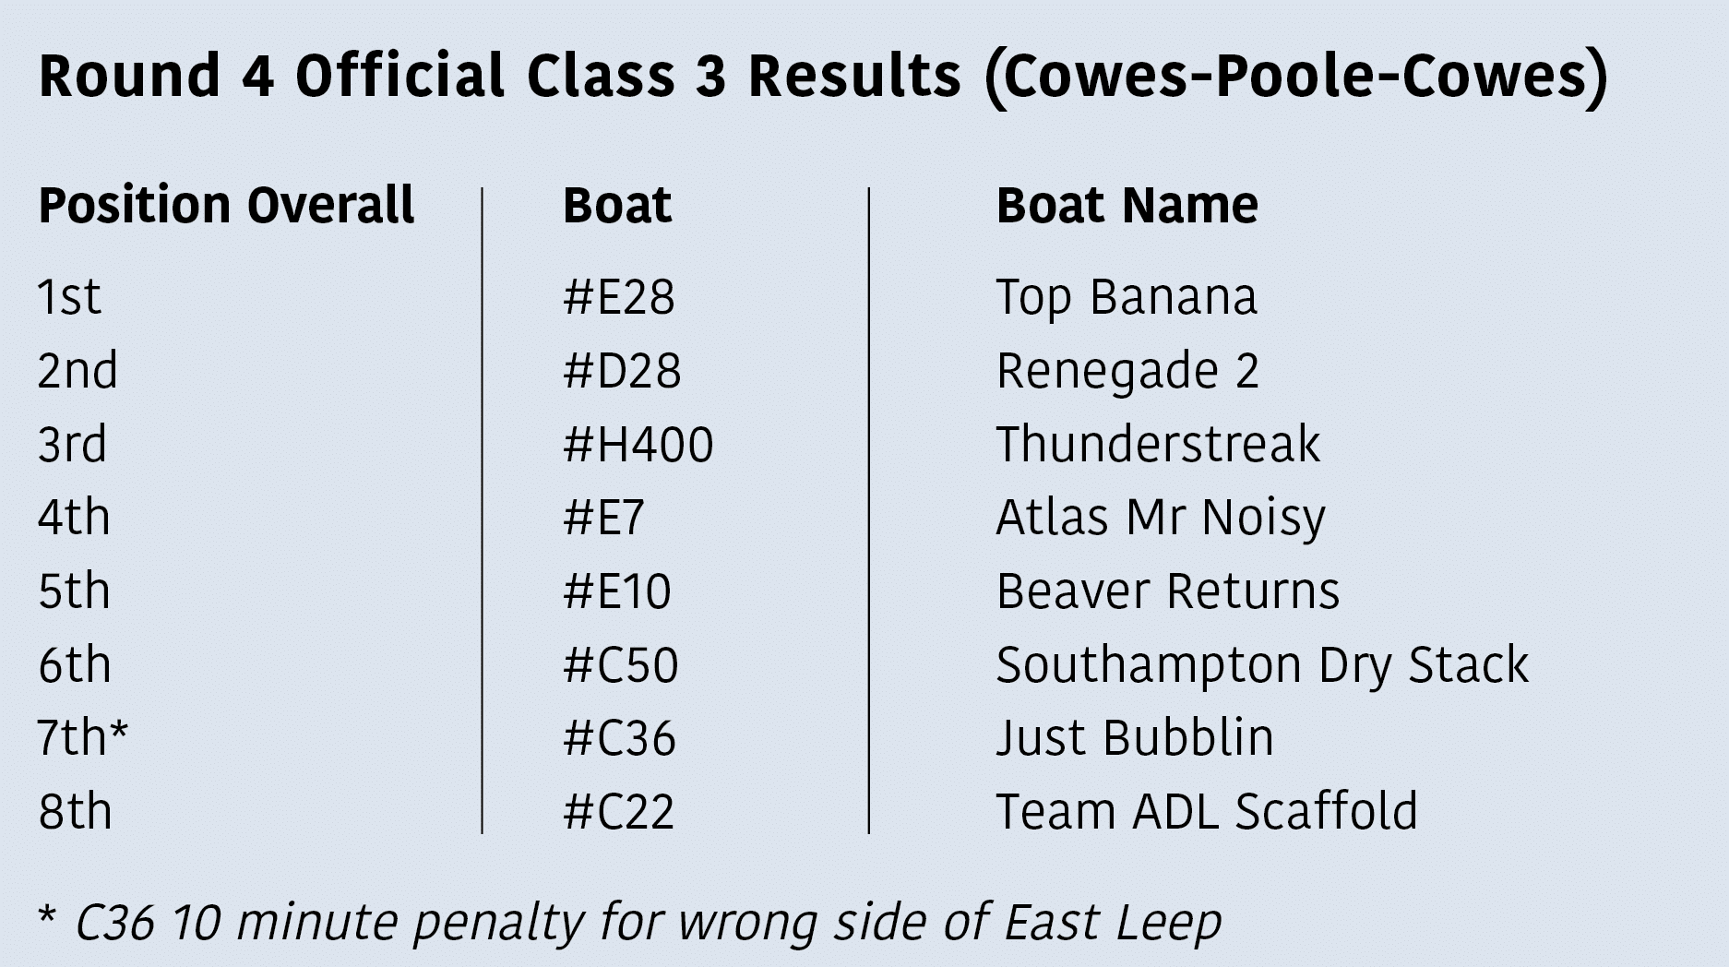Viewport: 1729px width, 967px height.
Task: Click the Round 4 Official Class 3 Results title
Action: coord(824,77)
